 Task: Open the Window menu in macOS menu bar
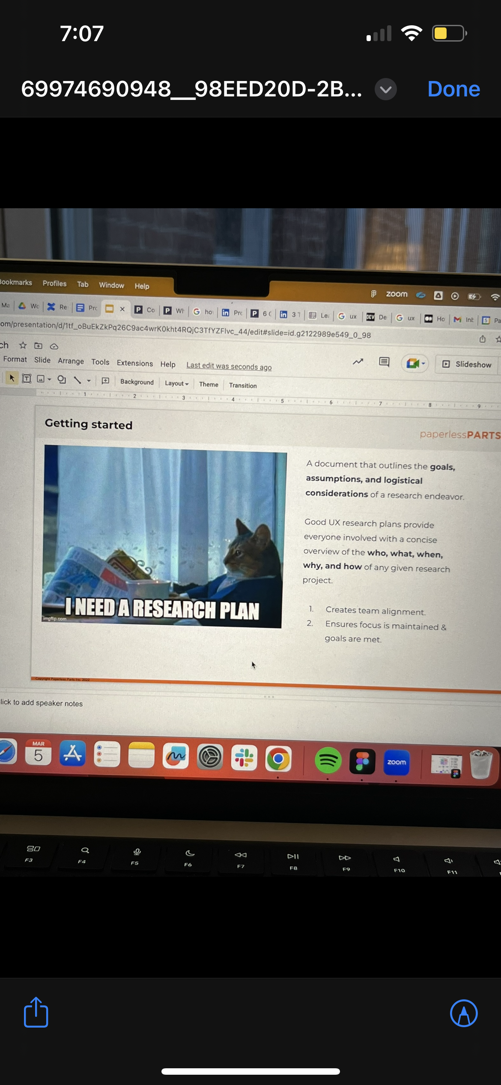coord(111,285)
